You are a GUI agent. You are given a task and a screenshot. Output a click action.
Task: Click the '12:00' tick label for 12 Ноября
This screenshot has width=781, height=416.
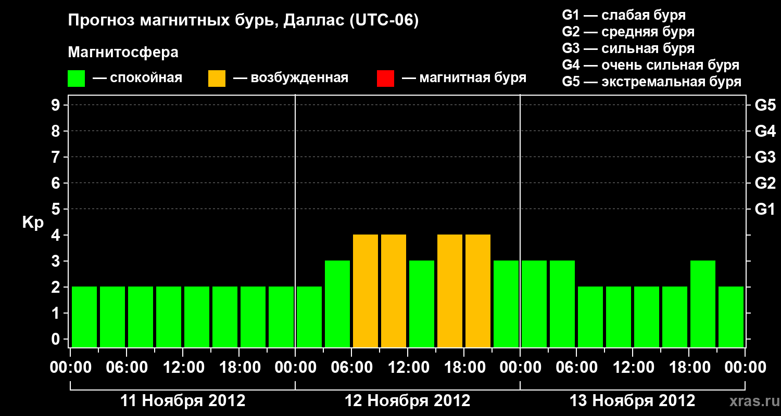tap(408, 368)
